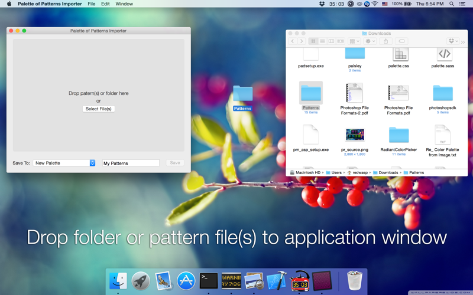Open Xcode from the Dock
The height and width of the screenshot is (295, 473).
[x=276, y=281]
